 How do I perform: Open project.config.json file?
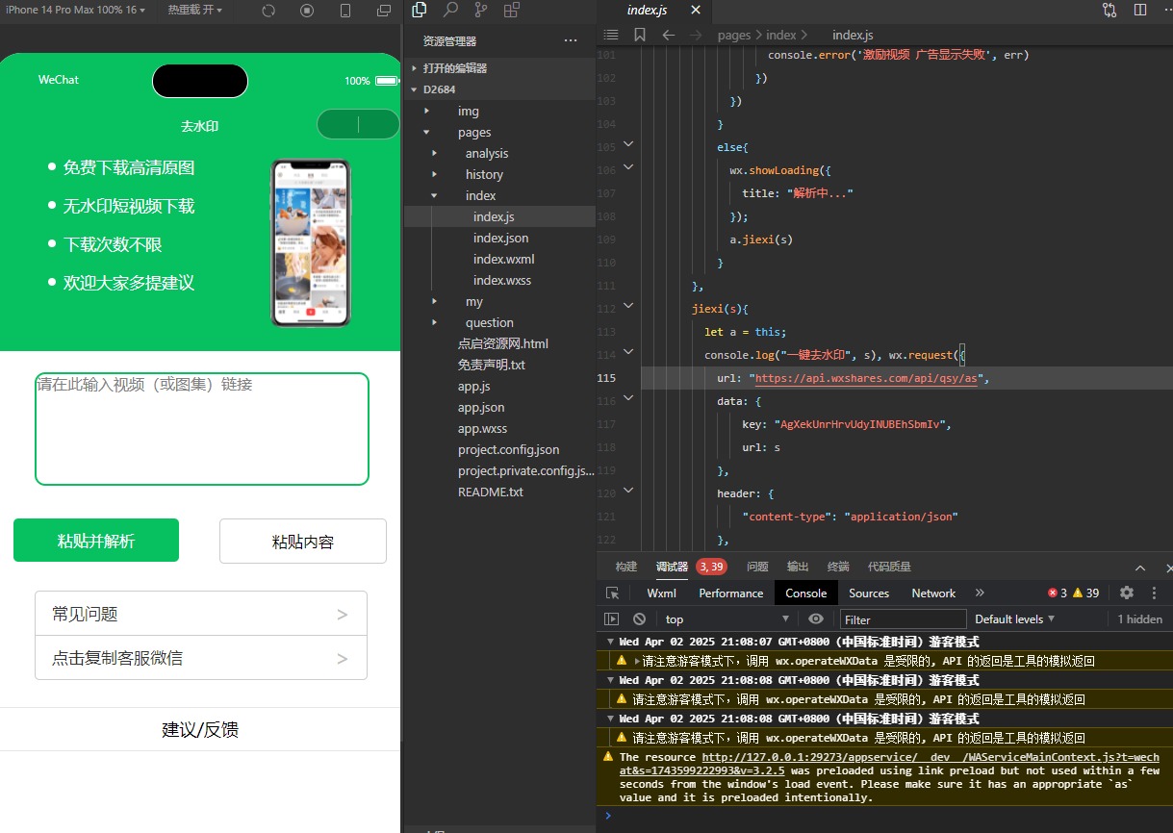click(508, 449)
